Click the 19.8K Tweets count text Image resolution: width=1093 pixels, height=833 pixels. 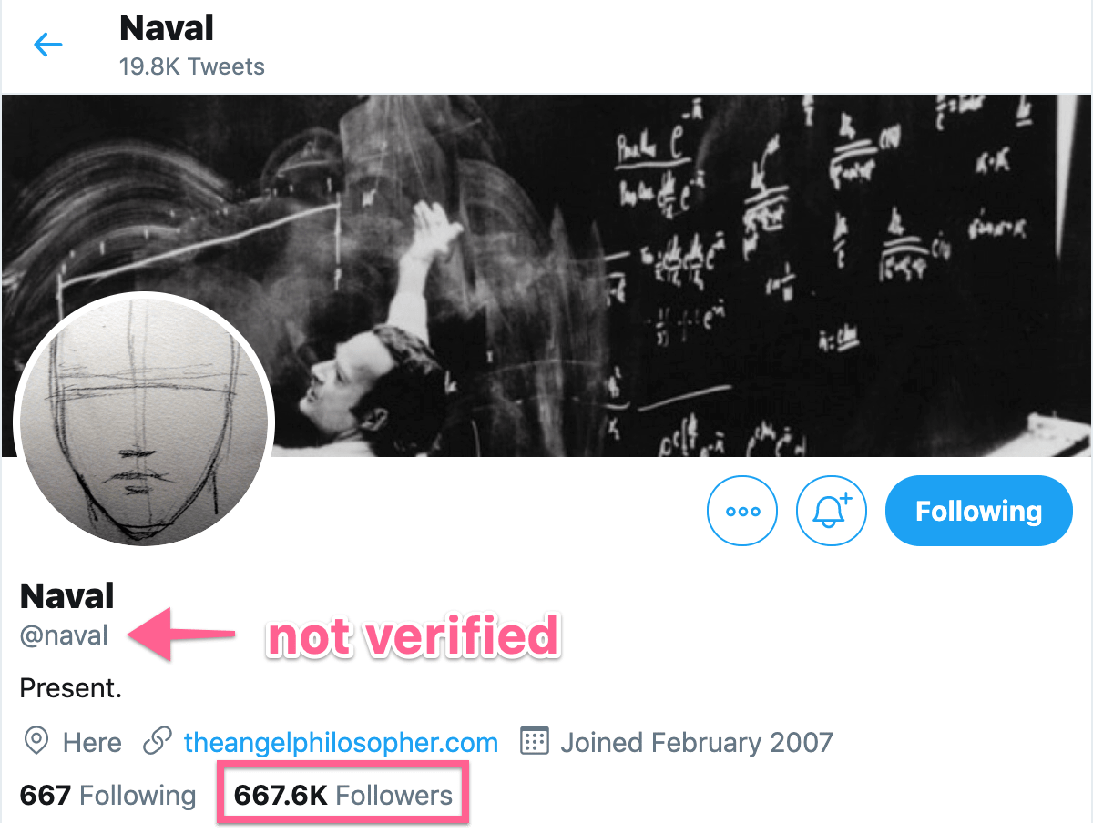click(x=192, y=66)
